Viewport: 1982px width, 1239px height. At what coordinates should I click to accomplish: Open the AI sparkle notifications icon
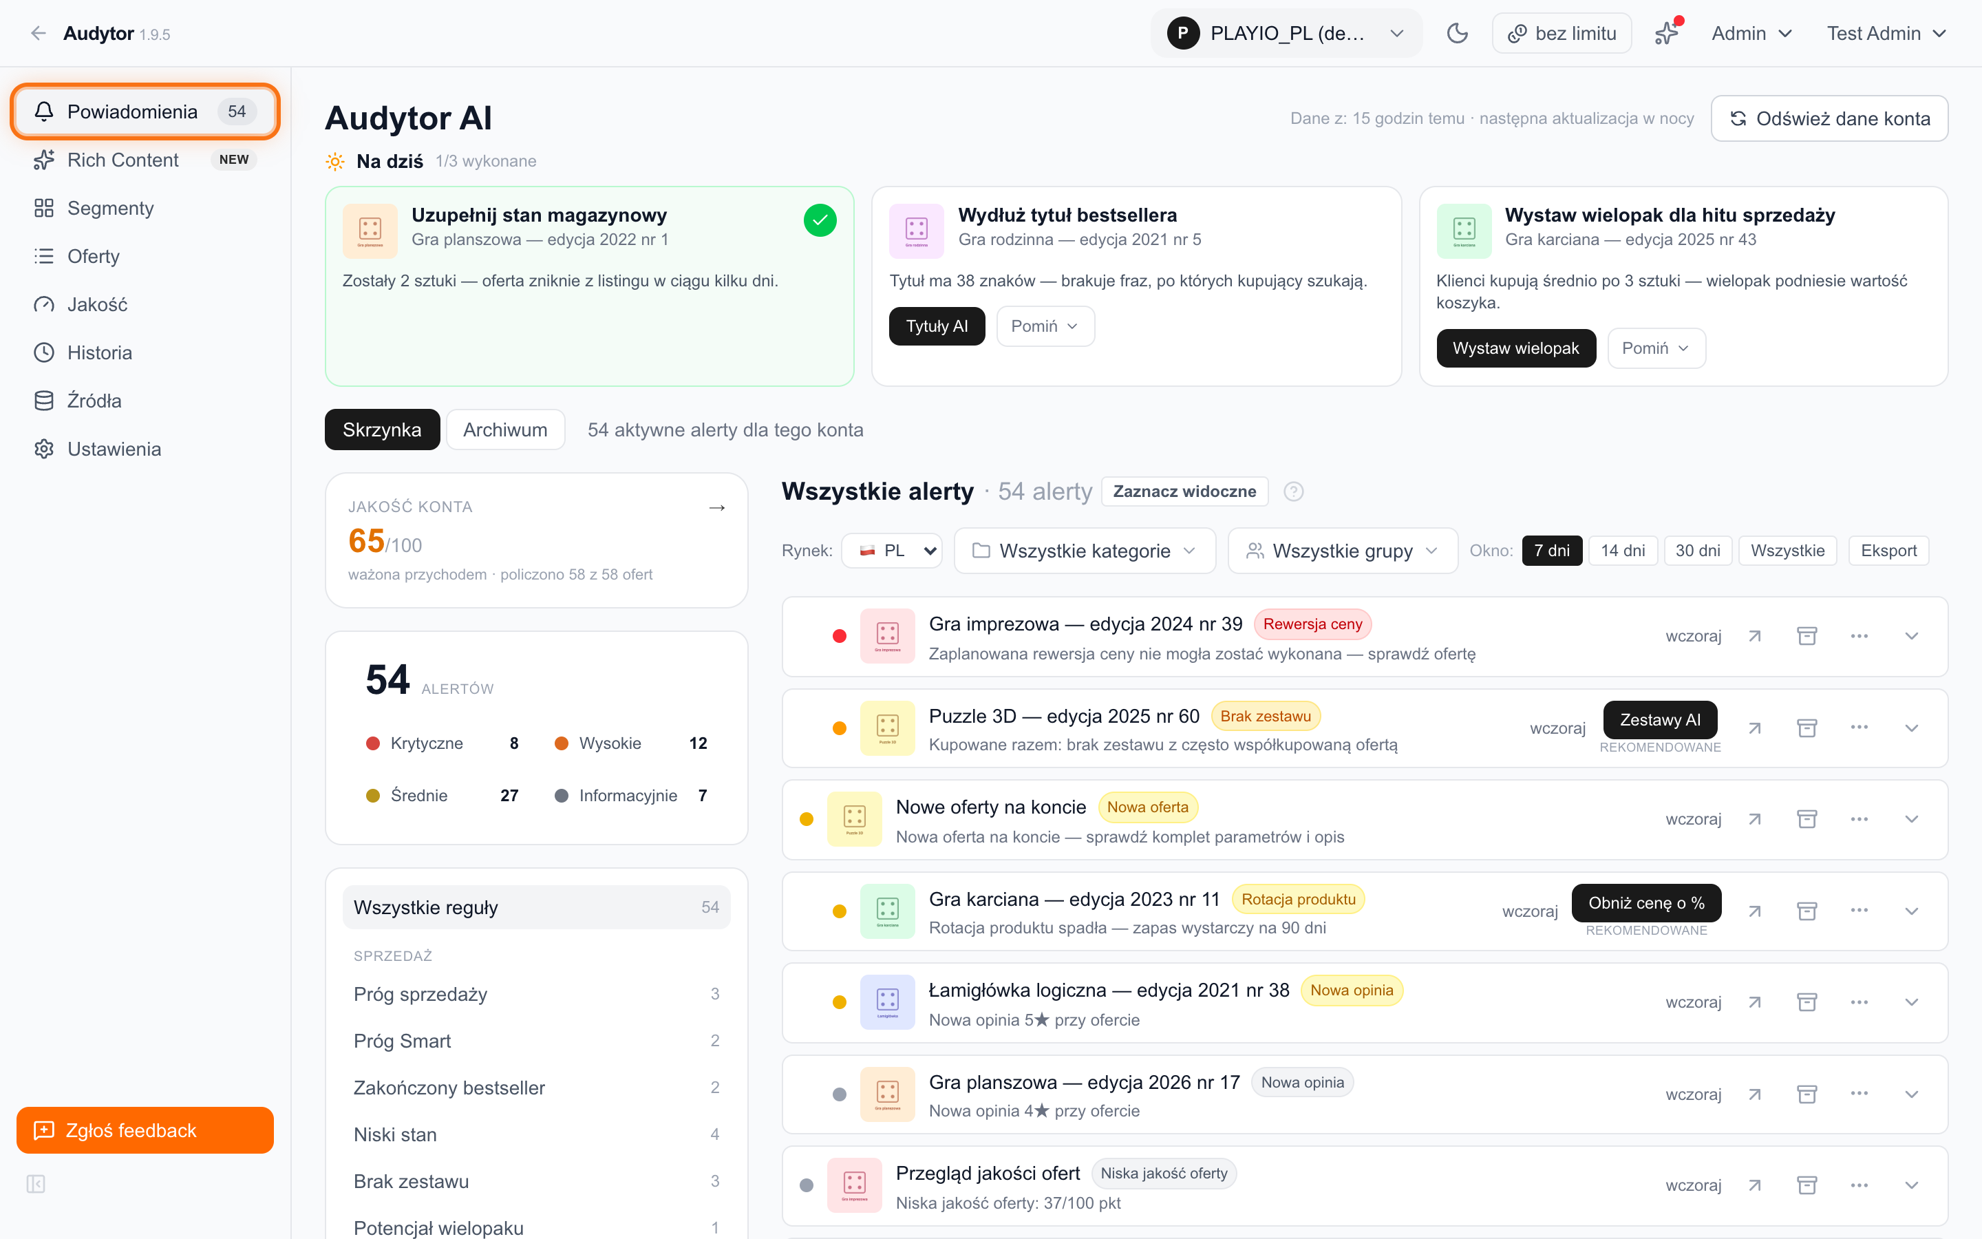tap(1666, 34)
